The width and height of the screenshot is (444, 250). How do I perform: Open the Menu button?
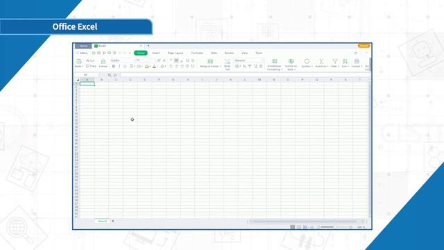(82, 53)
